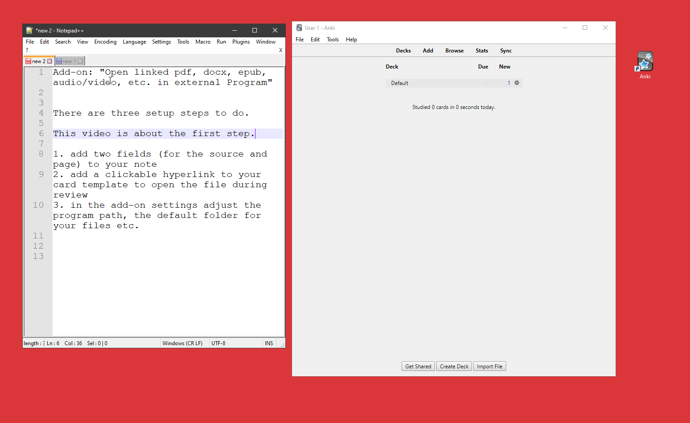The width and height of the screenshot is (690, 423).
Task: Toggle INS mode in the Notepad++ status bar
Action: point(269,343)
